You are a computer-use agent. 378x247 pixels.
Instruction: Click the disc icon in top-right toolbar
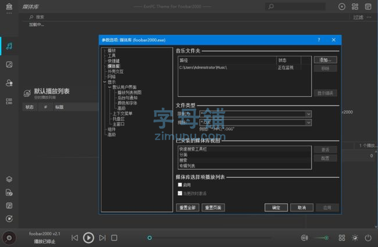pyautogui.click(x=342, y=6)
